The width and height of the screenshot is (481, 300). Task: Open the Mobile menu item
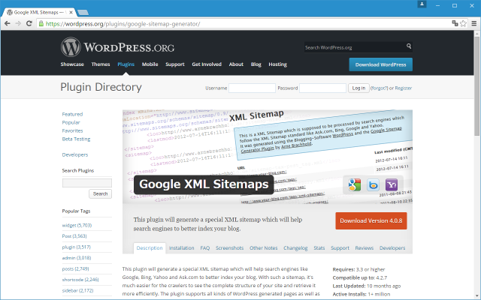tap(150, 64)
